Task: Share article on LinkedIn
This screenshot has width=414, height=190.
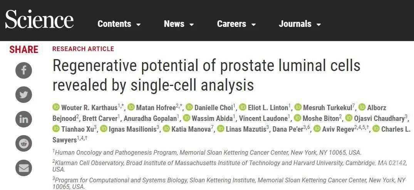Action: 23,119
